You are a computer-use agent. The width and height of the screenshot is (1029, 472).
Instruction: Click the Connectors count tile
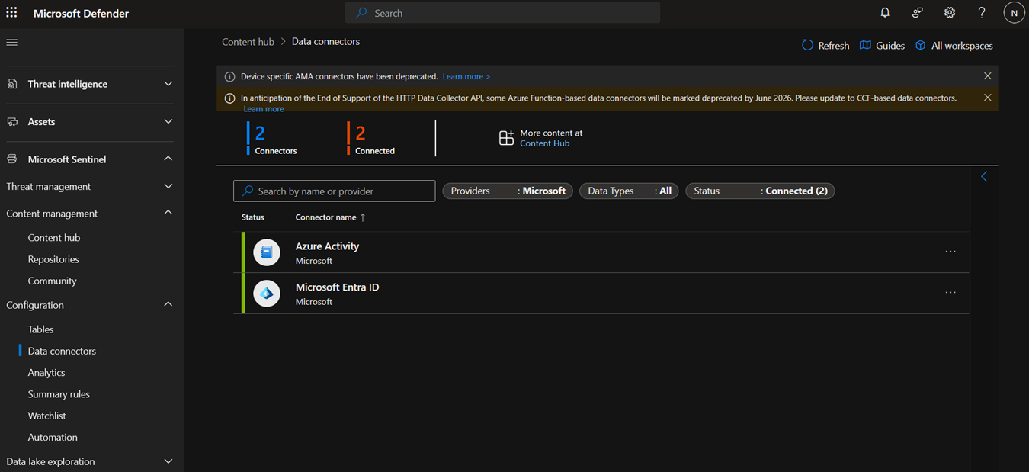coord(272,138)
